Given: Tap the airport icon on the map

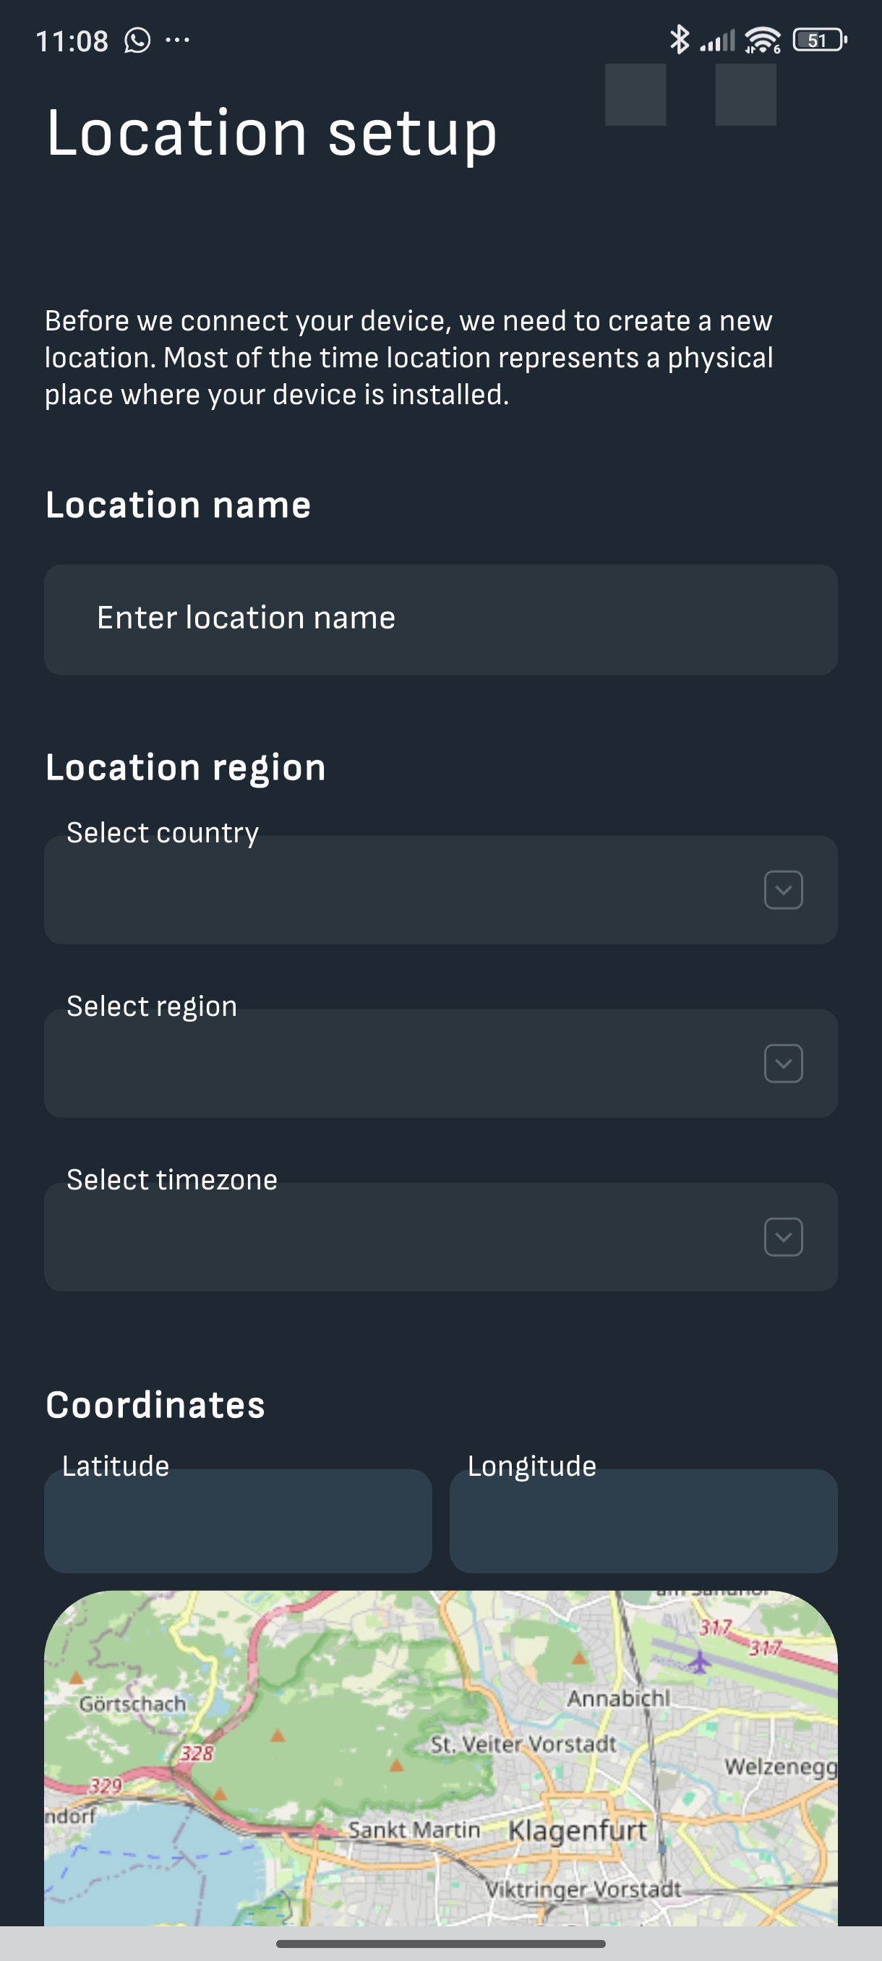Looking at the screenshot, I should (698, 1660).
